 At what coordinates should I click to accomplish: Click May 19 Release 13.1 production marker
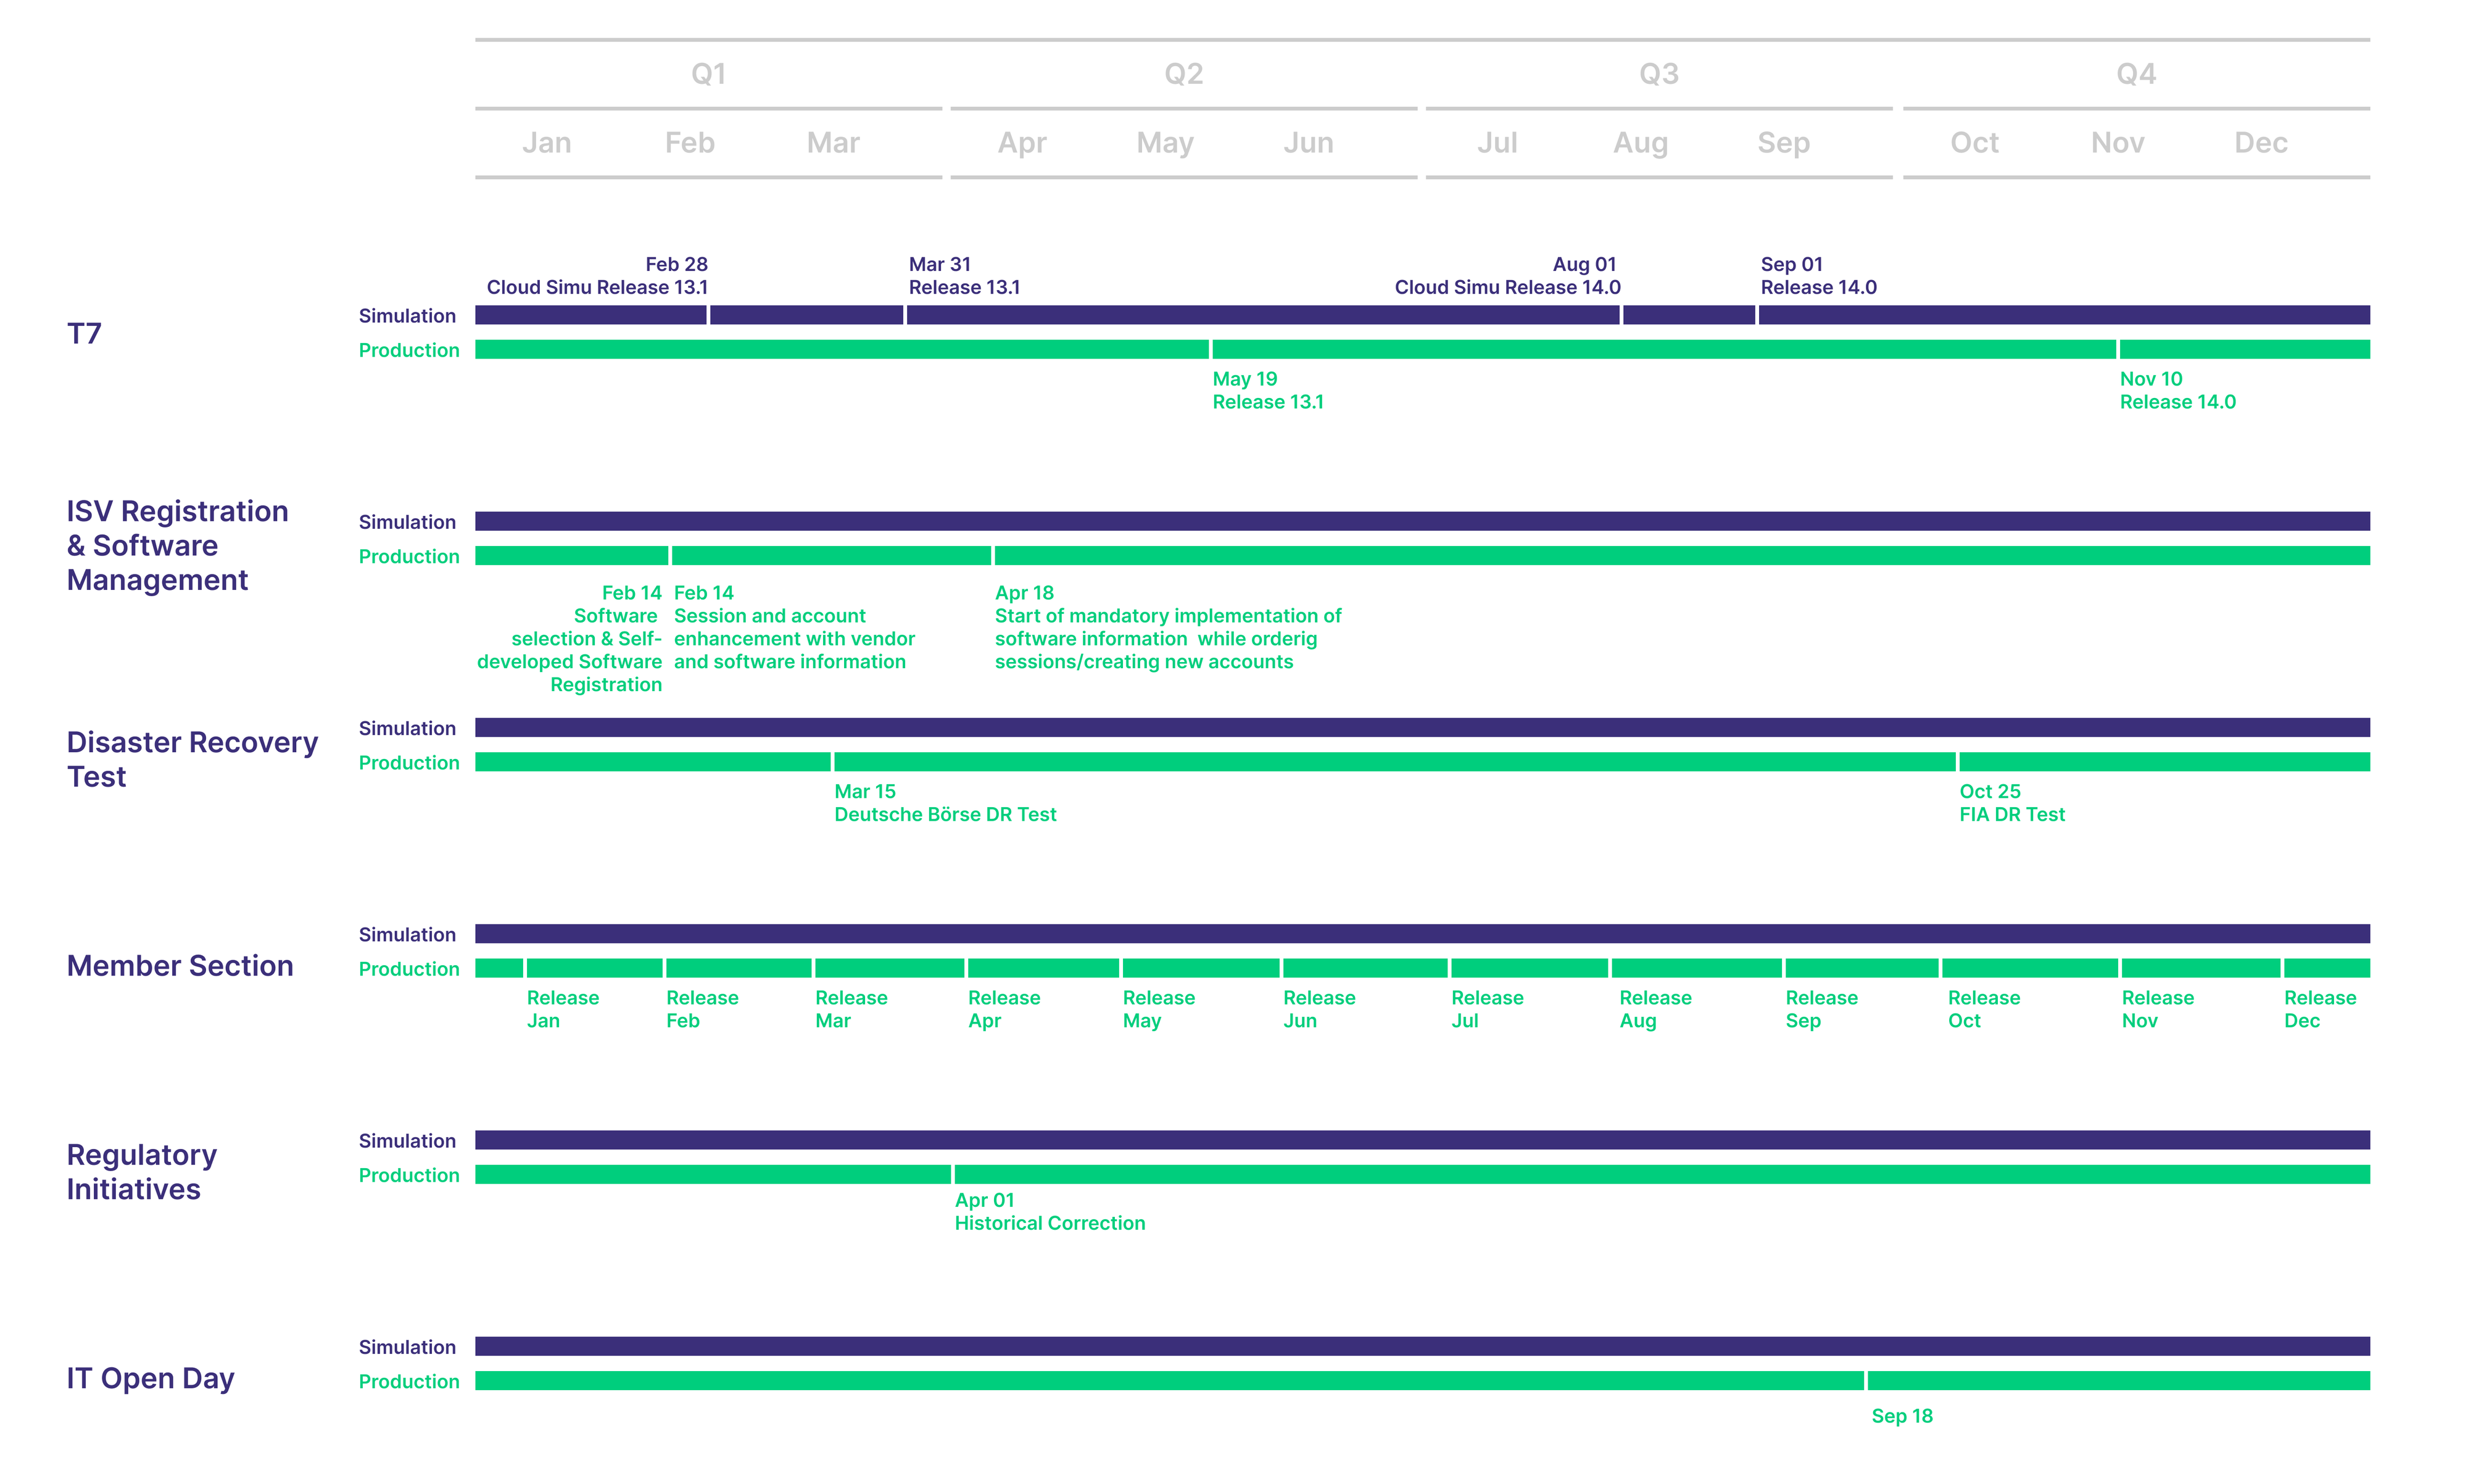1267,390
